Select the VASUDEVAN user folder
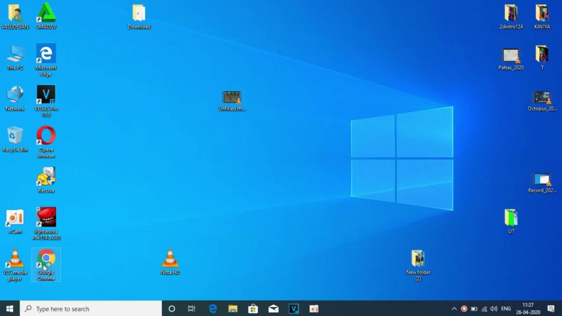The width and height of the screenshot is (562, 316). pyautogui.click(x=15, y=16)
